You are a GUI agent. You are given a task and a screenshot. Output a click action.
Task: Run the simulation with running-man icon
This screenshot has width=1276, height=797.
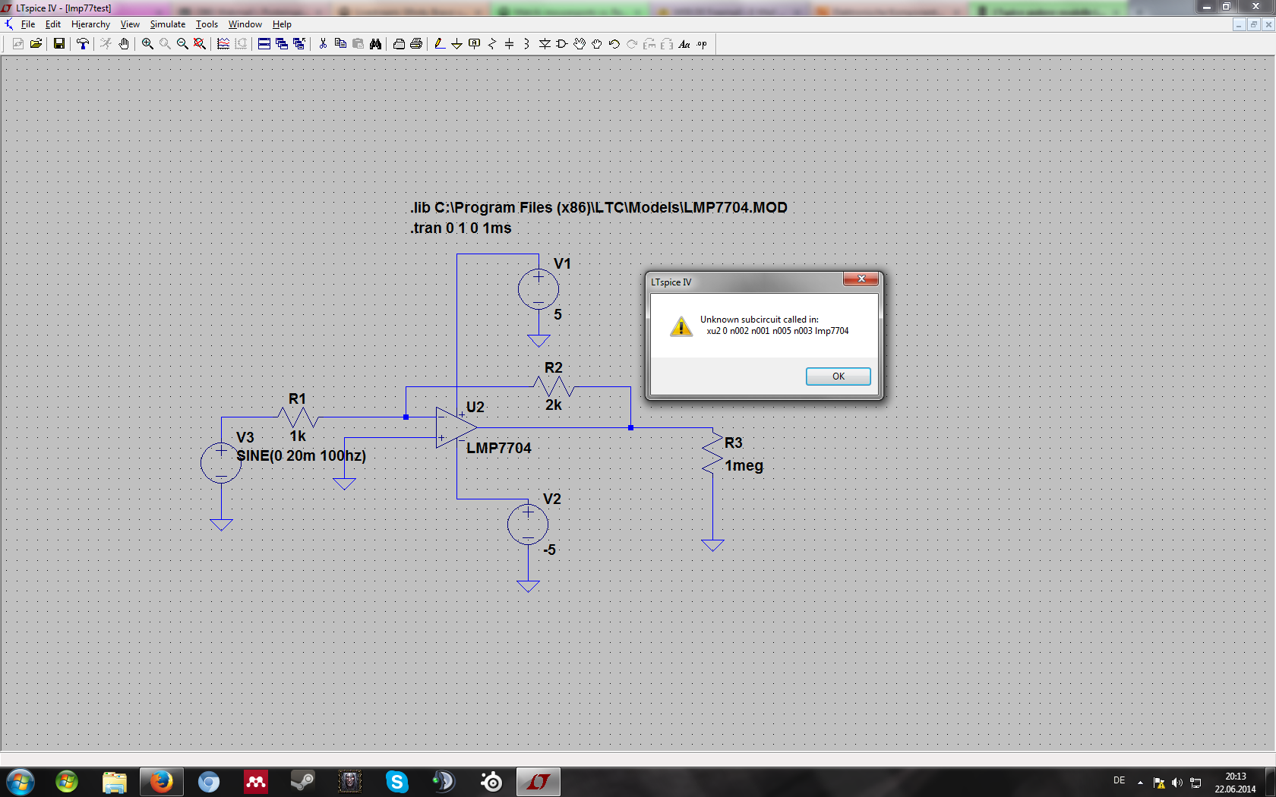coord(106,44)
